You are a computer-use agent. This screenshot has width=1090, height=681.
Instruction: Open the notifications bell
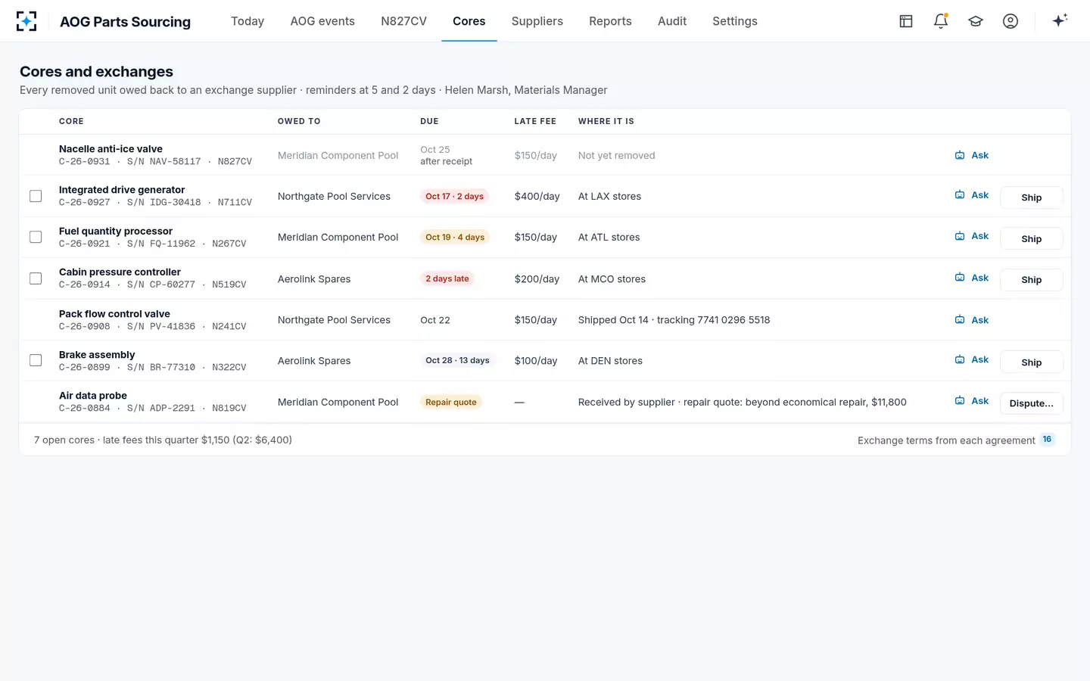click(x=941, y=21)
